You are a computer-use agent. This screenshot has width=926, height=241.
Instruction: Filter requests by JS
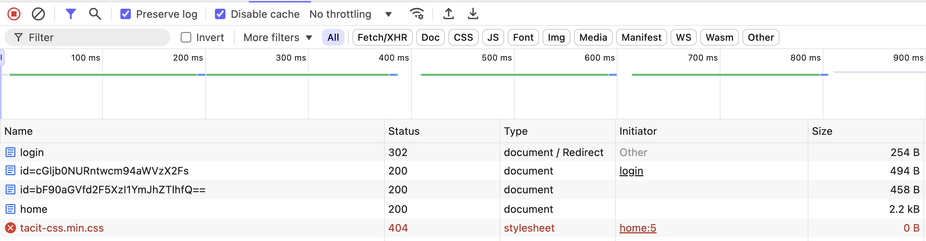493,37
